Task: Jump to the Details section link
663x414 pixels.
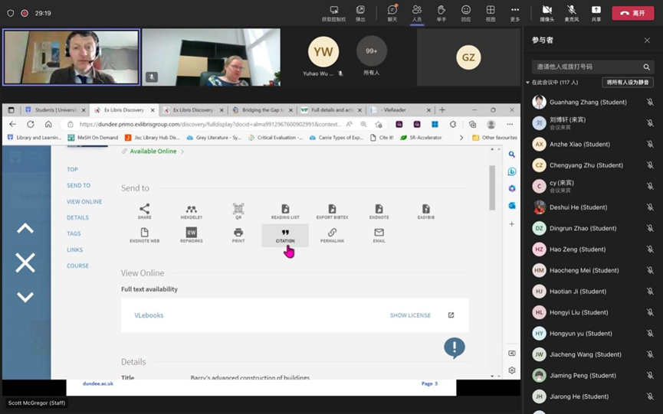Action: pyautogui.click(x=77, y=217)
